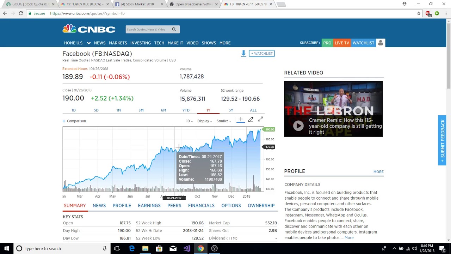Play the Cramer Remix related video
Image resolution: width=451 pixels, height=254 pixels.
[x=298, y=126]
